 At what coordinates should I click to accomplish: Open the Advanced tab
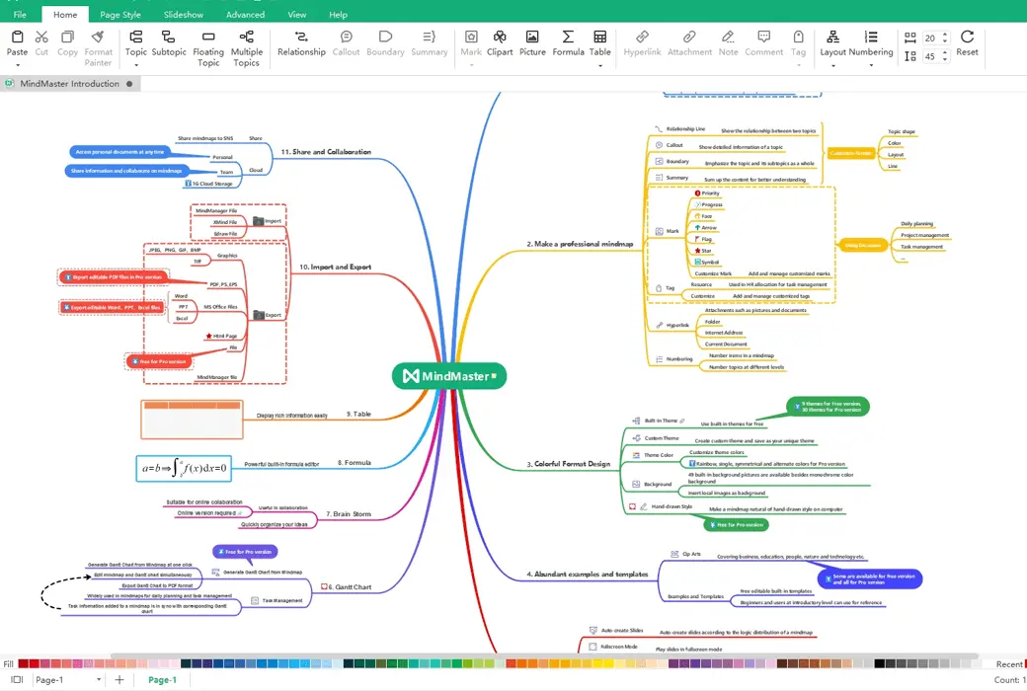pos(245,15)
